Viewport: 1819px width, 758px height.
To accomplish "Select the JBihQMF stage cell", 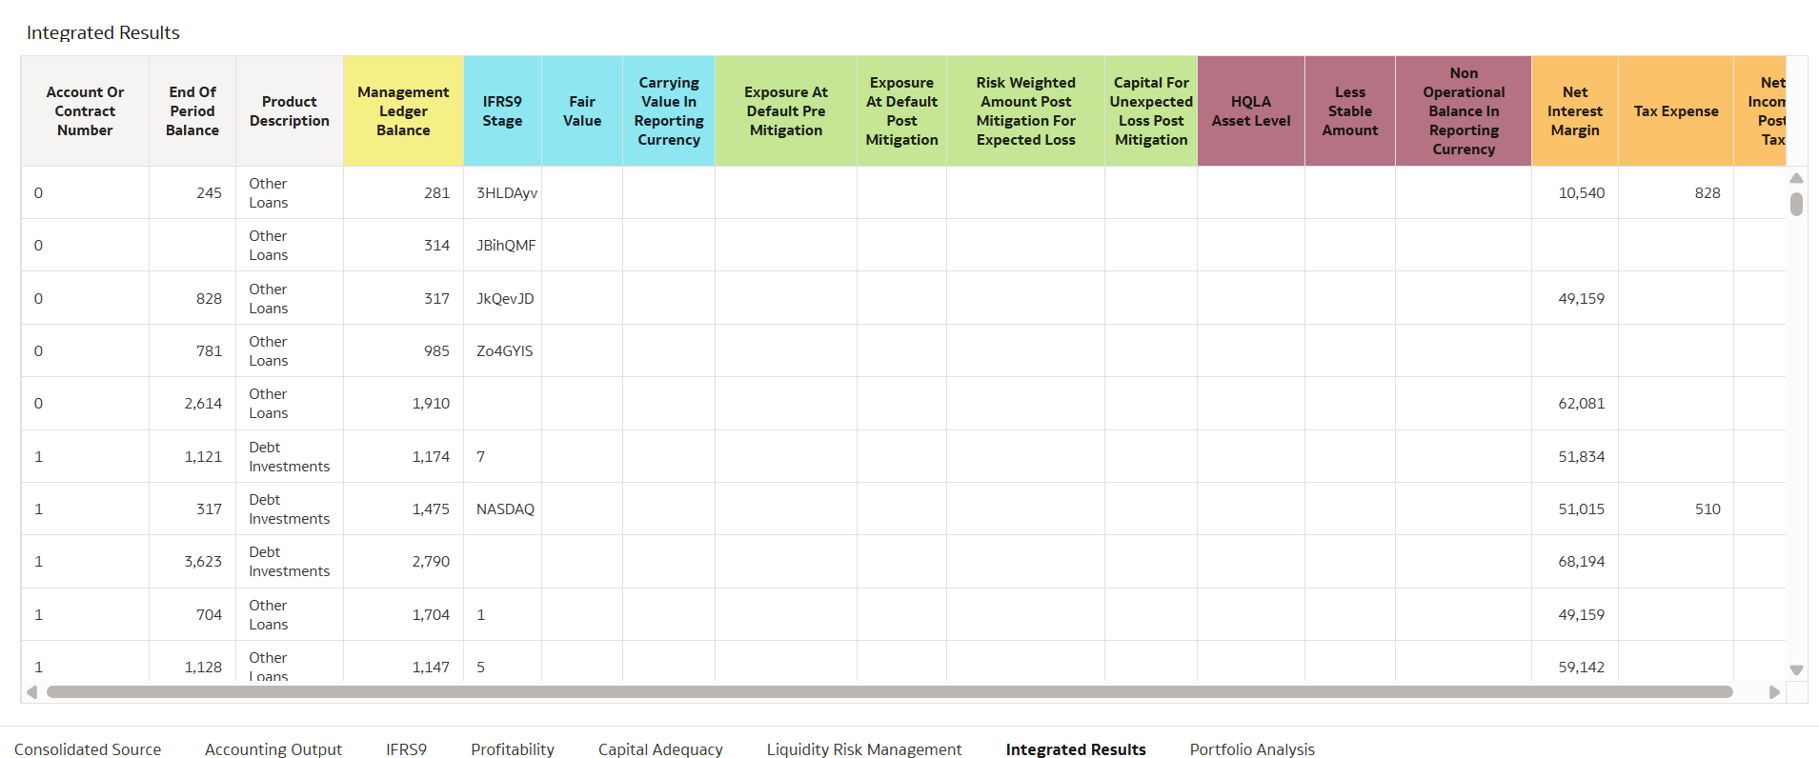I will click(502, 246).
